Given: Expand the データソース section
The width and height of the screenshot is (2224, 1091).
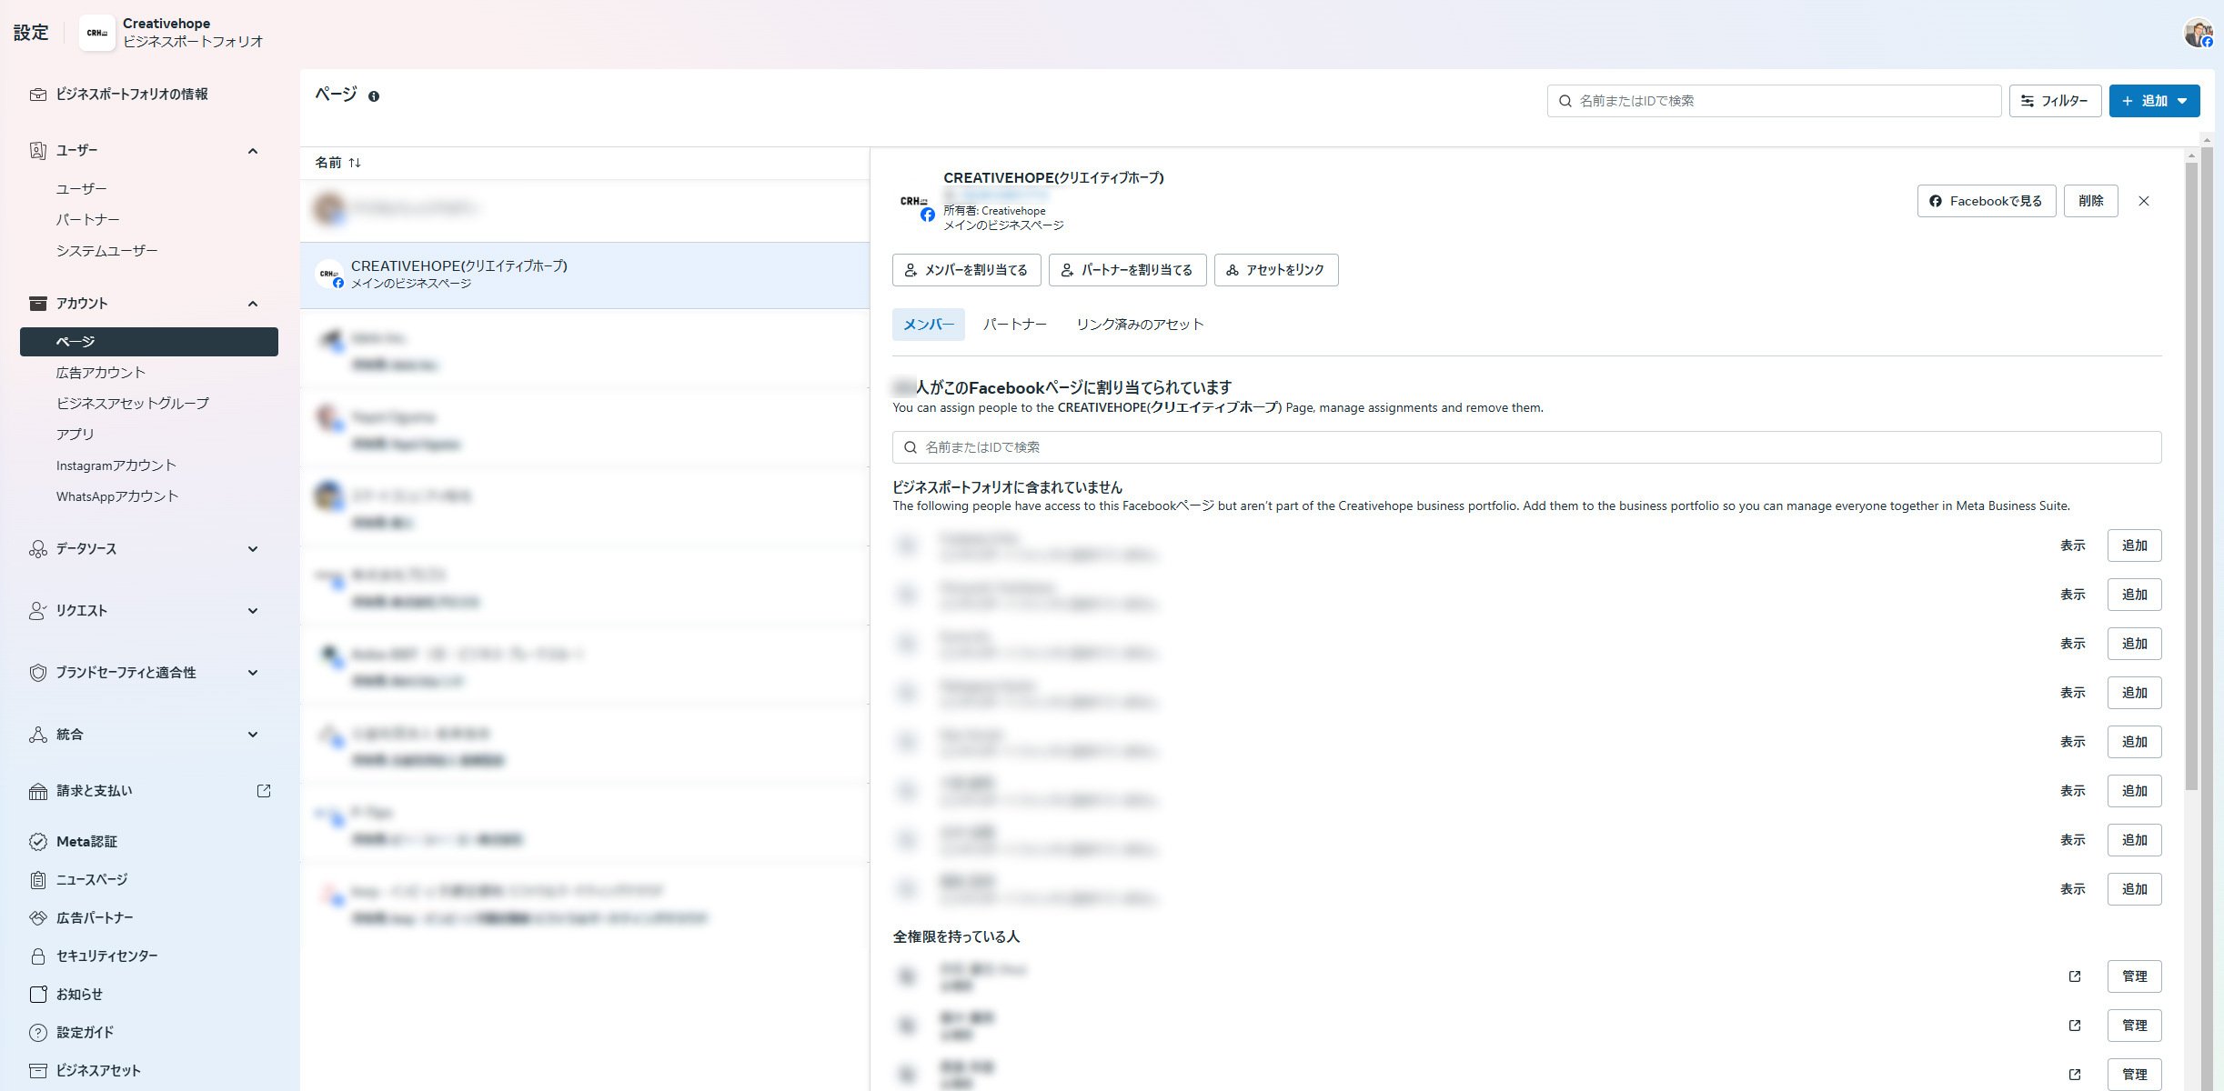Looking at the screenshot, I should 253,549.
